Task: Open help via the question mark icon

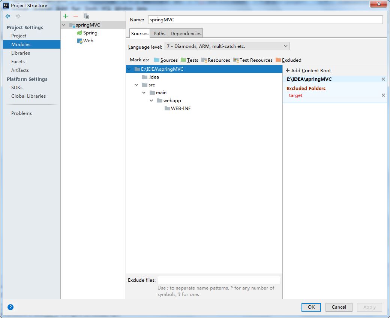Action: click(10, 307)
